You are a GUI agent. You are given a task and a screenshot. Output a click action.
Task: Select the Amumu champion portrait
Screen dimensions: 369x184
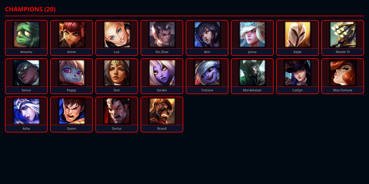pos(26,34)
